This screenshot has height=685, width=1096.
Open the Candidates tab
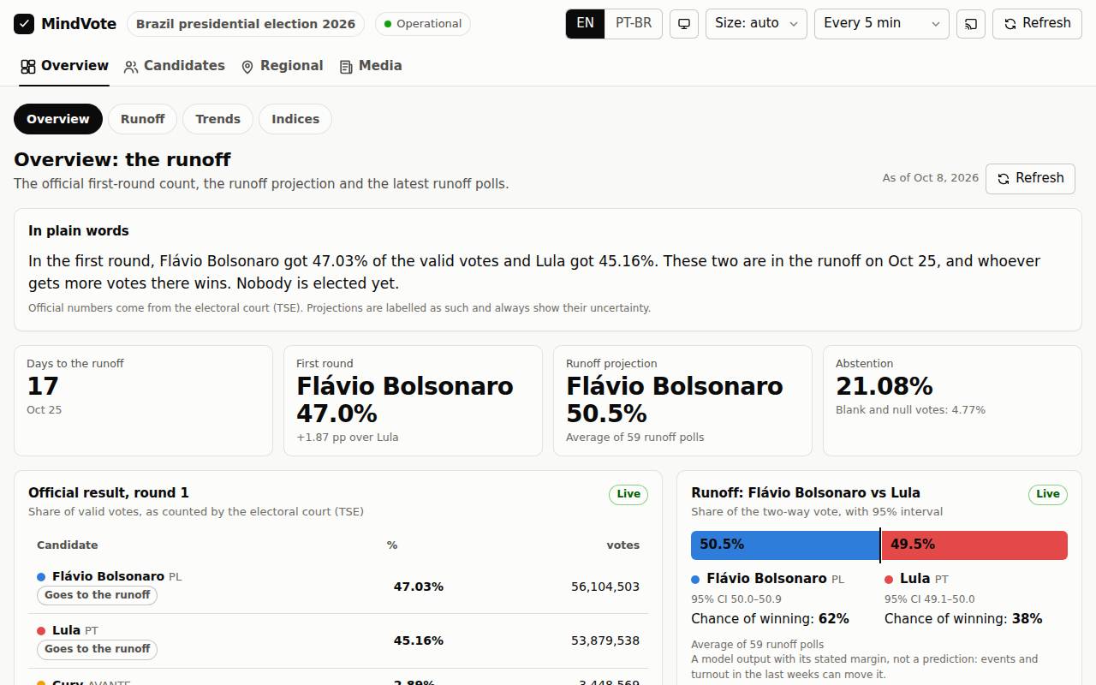174,66
